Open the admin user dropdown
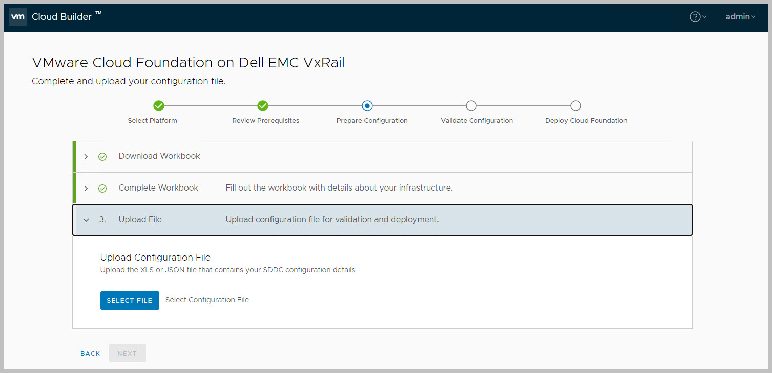Screen dimensions: 772x373 coord(740,17)
